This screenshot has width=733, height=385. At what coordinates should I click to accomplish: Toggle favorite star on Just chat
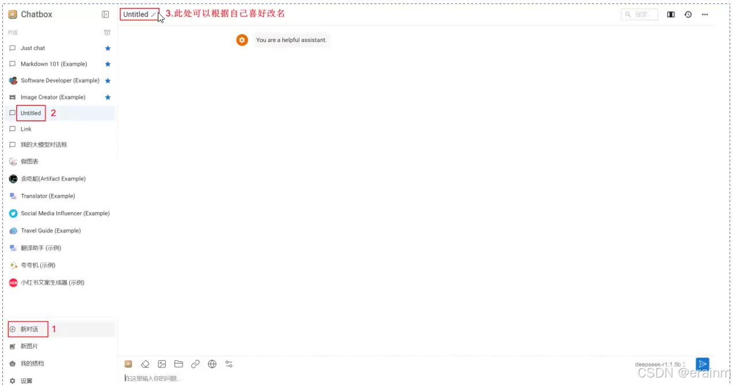tap(107, 48)
